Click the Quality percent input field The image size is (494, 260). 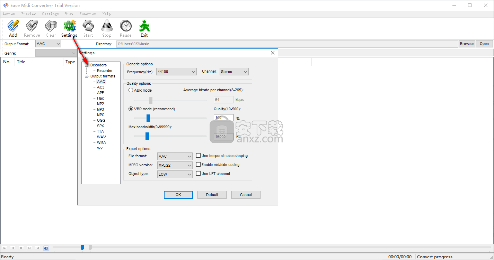pyautogui.click(x=223, y=118)
